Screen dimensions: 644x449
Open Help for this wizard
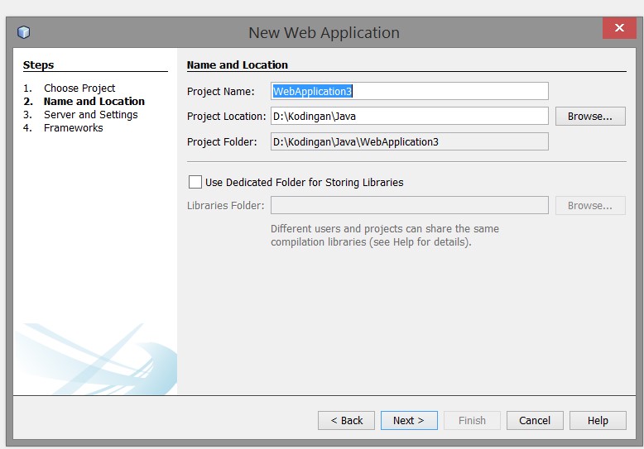[x=598, y=420]
